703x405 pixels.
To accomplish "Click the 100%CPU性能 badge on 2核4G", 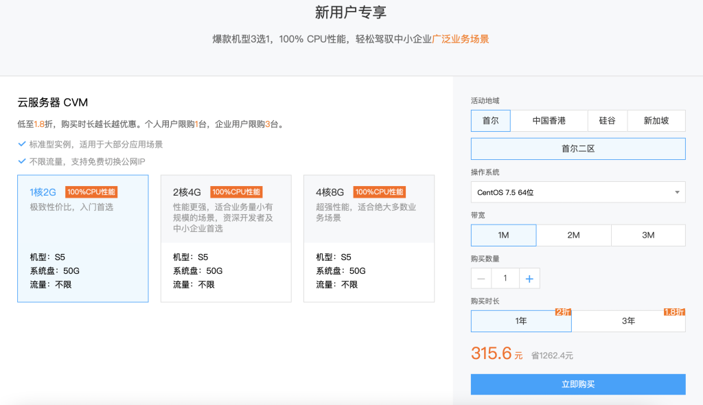I will coord(236,192).
